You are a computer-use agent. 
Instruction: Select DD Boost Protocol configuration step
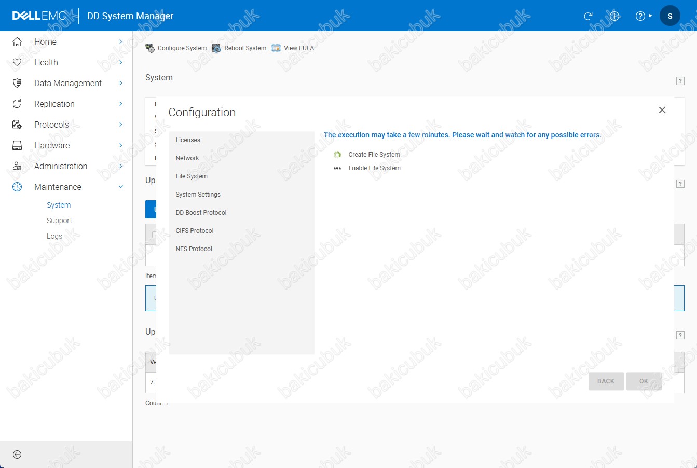tap(201, 213)
